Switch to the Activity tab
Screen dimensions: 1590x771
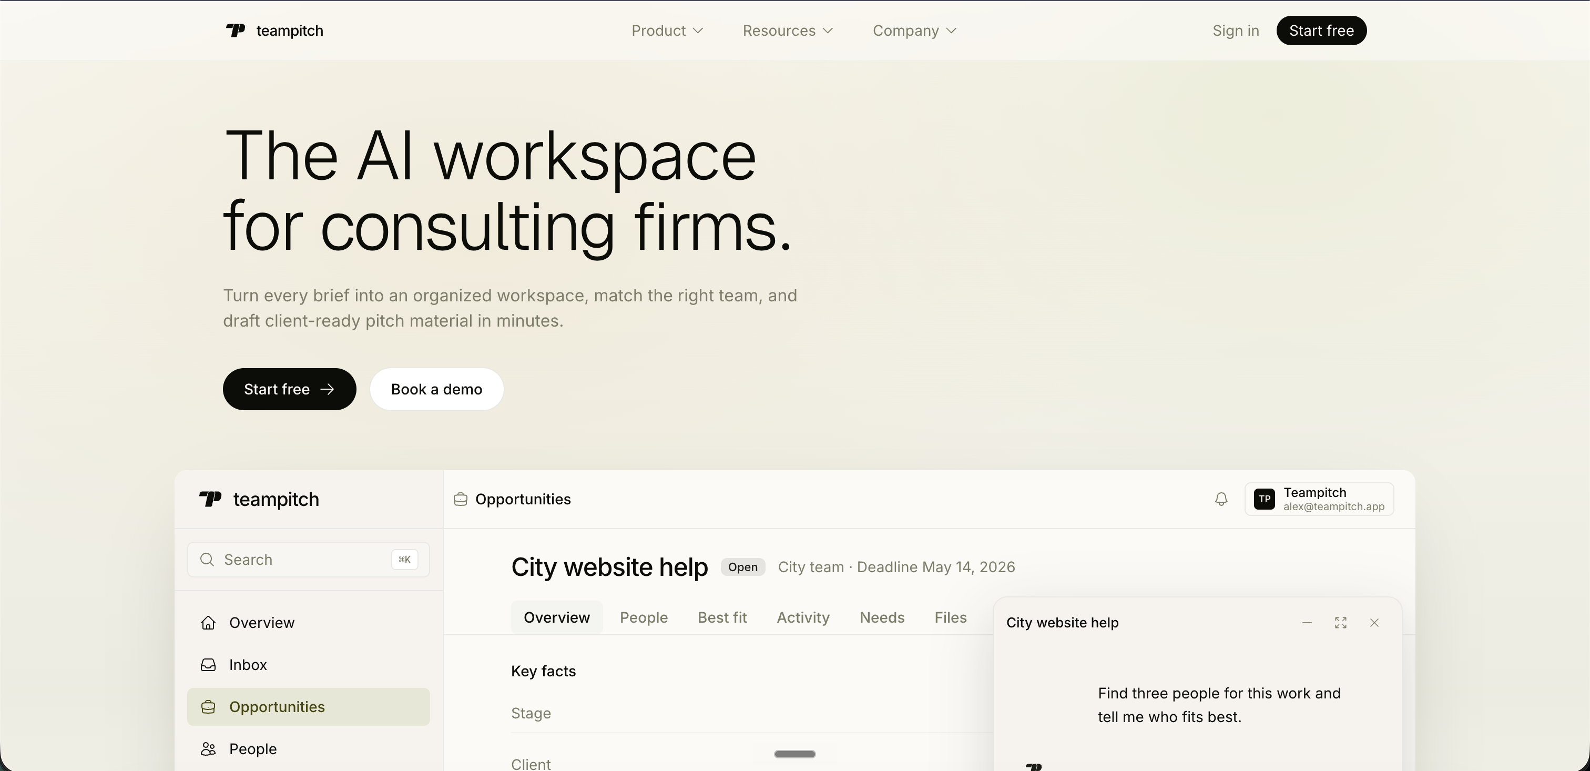803,617
